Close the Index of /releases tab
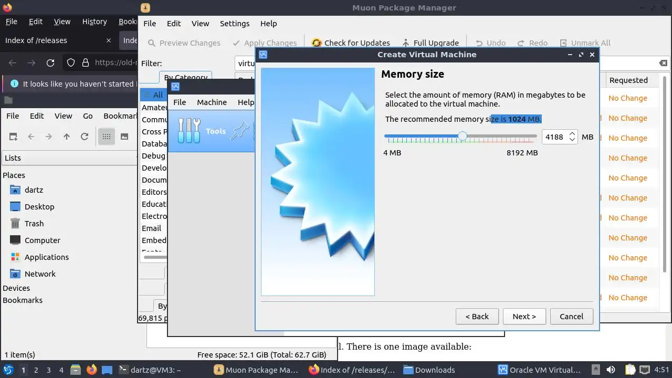Screen dimensions: 672x378 [109, 40]
